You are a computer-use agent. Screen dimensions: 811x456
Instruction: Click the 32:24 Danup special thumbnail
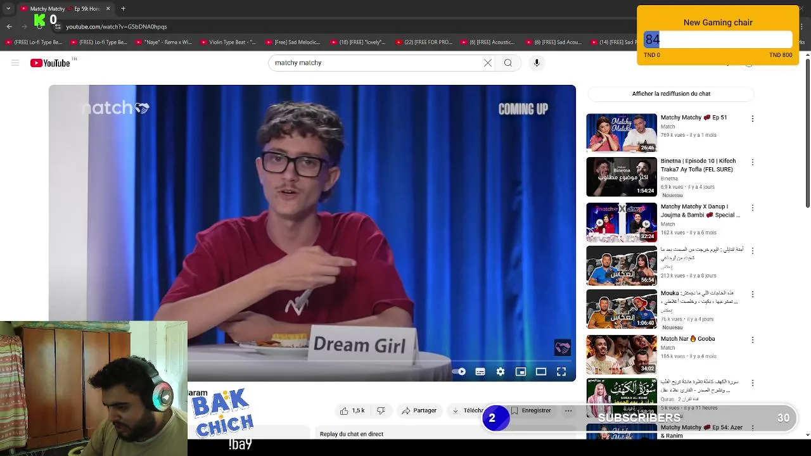[x=622, y=222]
